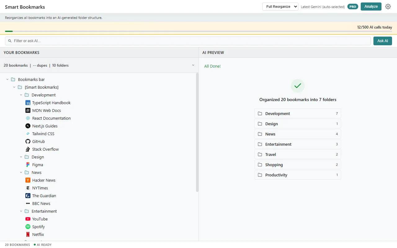Focus the Filter or ask AI input

(188, 41)
